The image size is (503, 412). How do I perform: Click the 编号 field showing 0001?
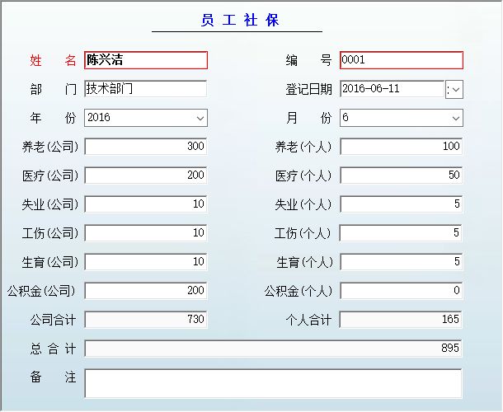tap(402, 60)
